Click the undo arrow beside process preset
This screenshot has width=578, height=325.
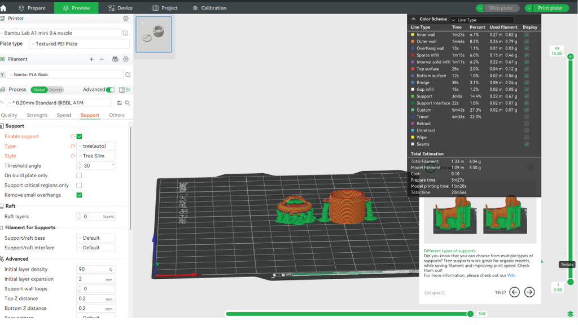coord(2,103)
